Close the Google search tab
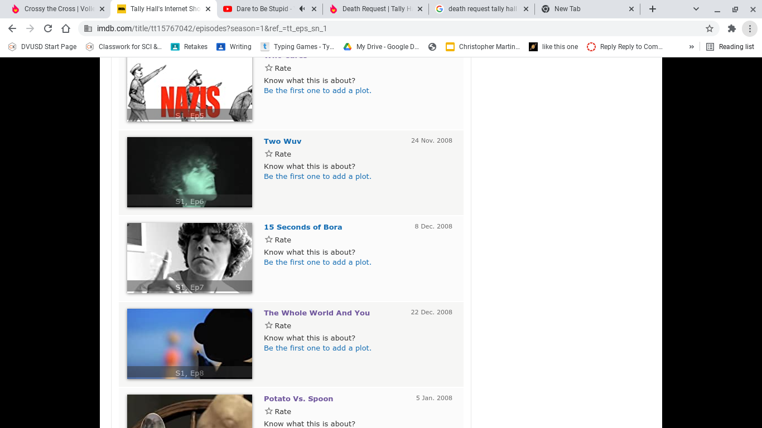762x428 pixels. tap(526, 9)
